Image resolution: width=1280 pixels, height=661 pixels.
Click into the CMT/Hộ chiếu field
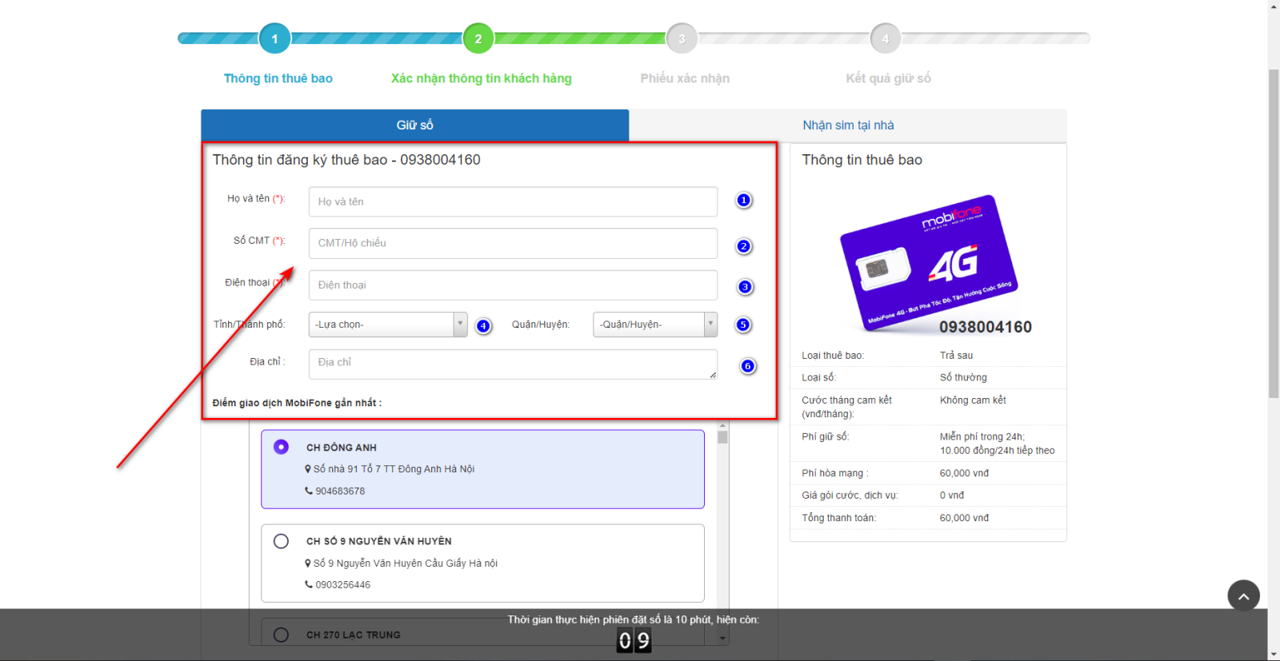coord(513,243)
